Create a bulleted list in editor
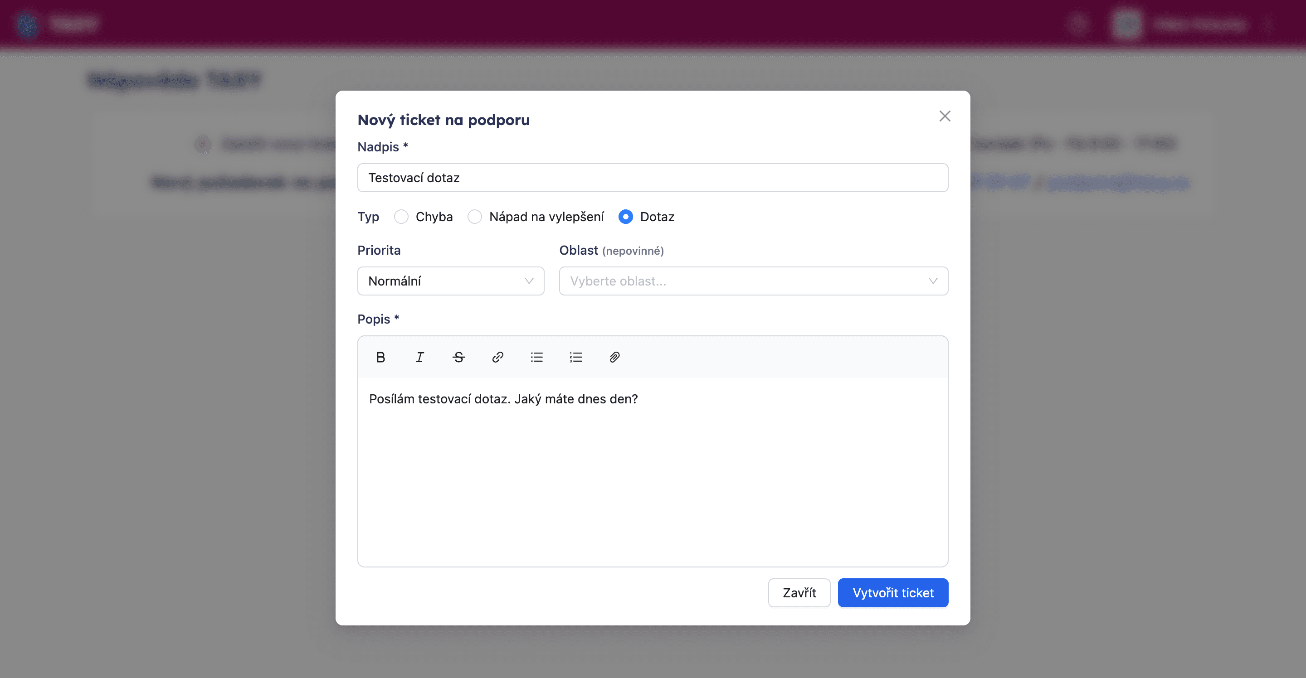This screenshot has height=678, width=1306. click(536, 357)
